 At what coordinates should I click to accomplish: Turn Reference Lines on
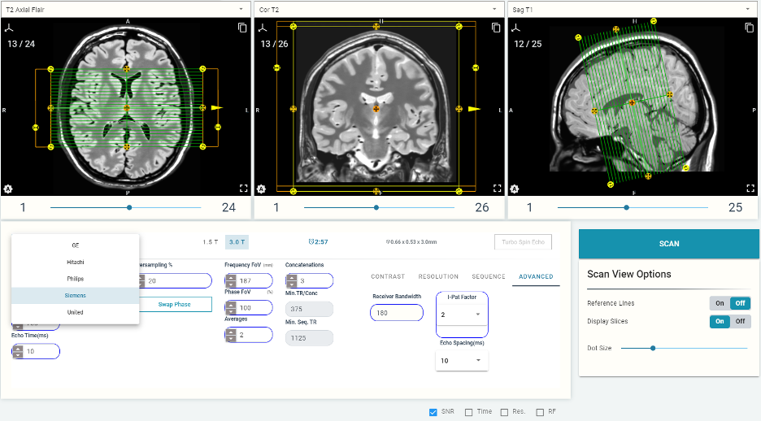coord(720,303)
